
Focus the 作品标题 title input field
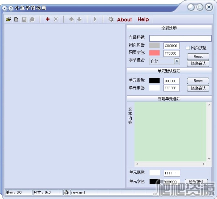pyautogui.click(x=180, y=38)
